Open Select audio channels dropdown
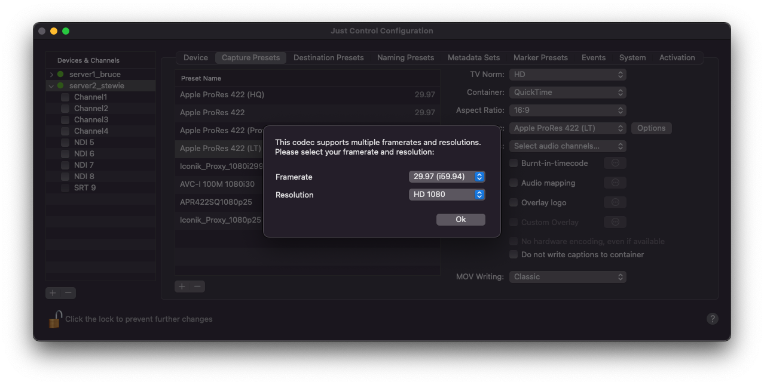The image size is (764, 385). [x=567, y=146]
